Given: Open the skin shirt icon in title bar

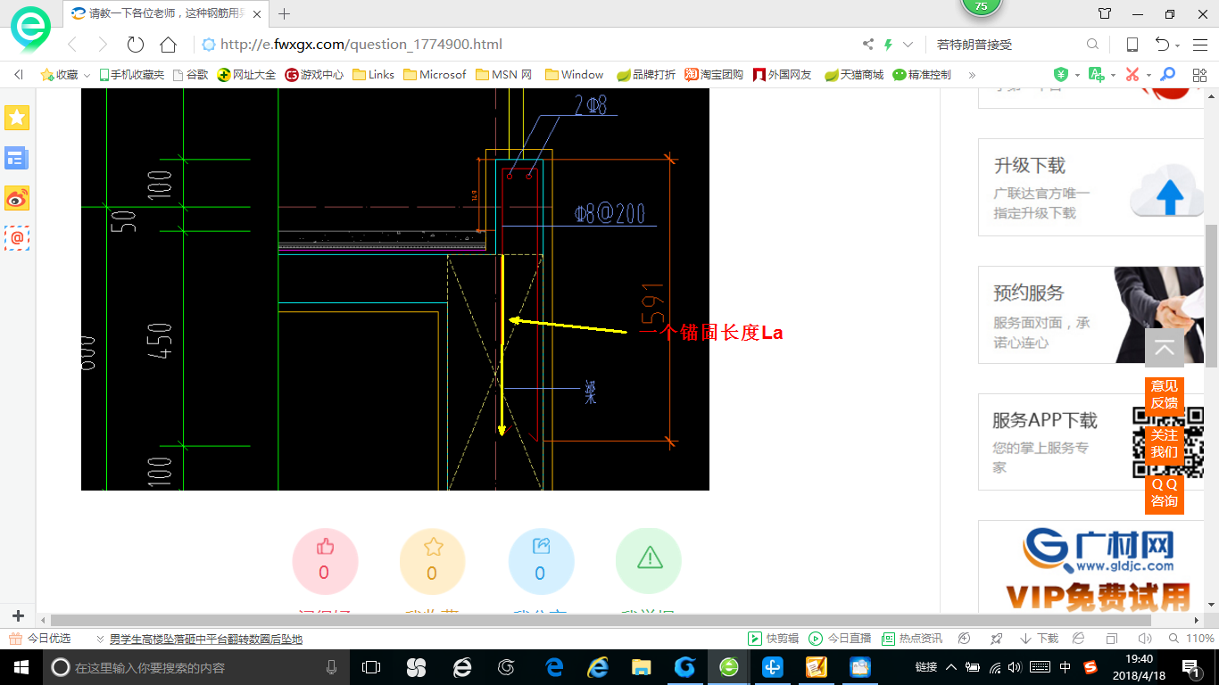Looking at the screenshot, I should point(1105,13).
